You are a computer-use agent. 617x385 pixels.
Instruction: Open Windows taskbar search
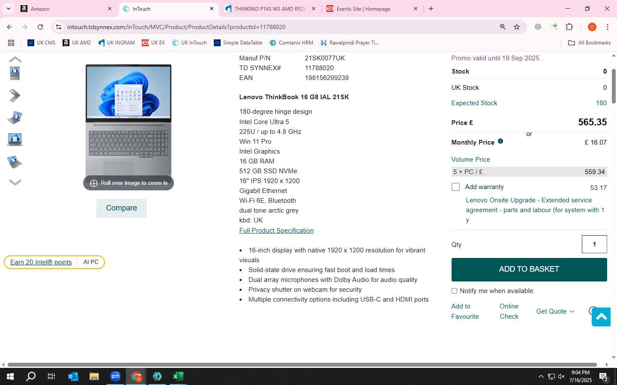click(x=31, y=376)
